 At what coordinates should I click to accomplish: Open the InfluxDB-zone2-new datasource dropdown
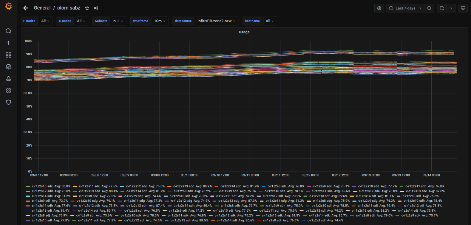point(216,21)
